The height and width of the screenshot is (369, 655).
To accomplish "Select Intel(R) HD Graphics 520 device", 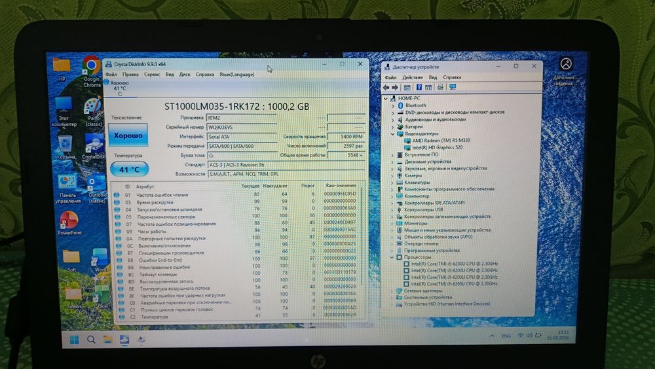I will 437,147.
